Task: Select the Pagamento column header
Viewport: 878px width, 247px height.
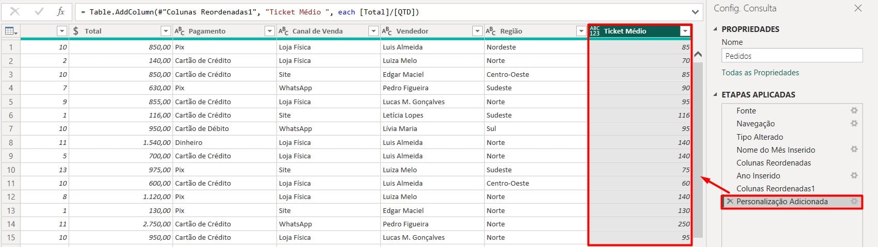Action: (225, 31)
